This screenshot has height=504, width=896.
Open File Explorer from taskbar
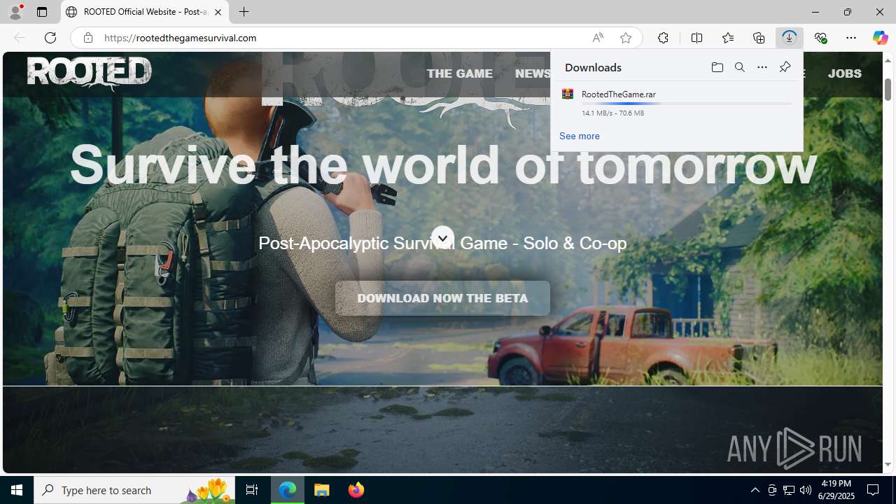point(322,490)
